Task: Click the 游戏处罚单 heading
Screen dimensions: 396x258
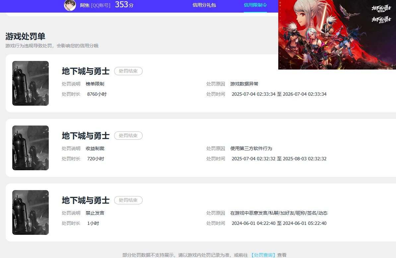Action: 25,36
